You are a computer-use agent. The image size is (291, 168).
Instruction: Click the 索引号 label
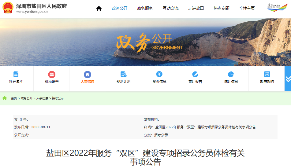(x=21, y=119)
